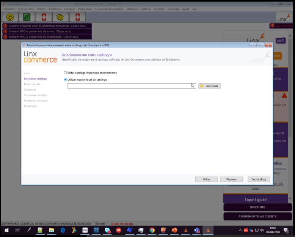The image size is (295, 237).
Task: Open the Ajuda menu
Action: pos(185,9)
